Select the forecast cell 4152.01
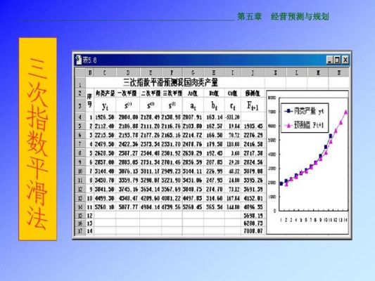Screen dimensions: 375x281 (253, 198)
